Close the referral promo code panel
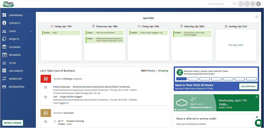264x128 pixels. coord(257,117)
